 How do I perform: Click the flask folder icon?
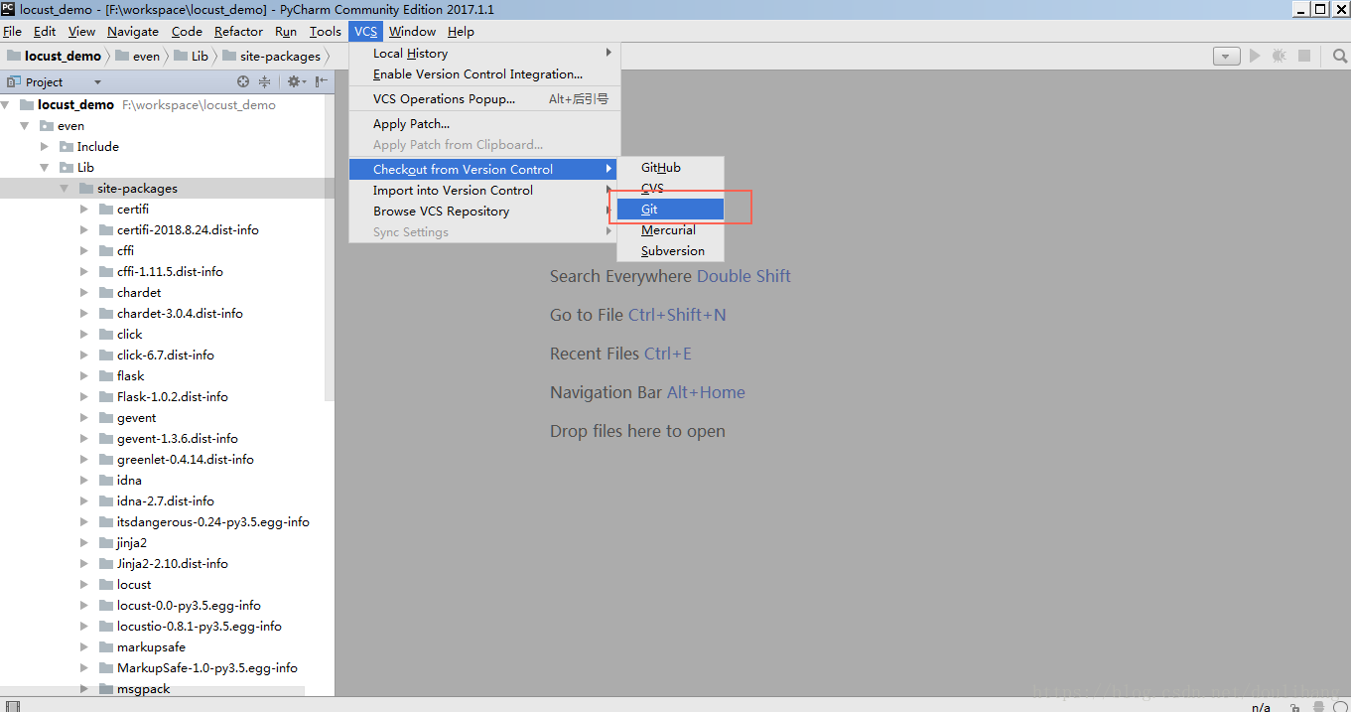pyautogui.click(x=107, y=375)
